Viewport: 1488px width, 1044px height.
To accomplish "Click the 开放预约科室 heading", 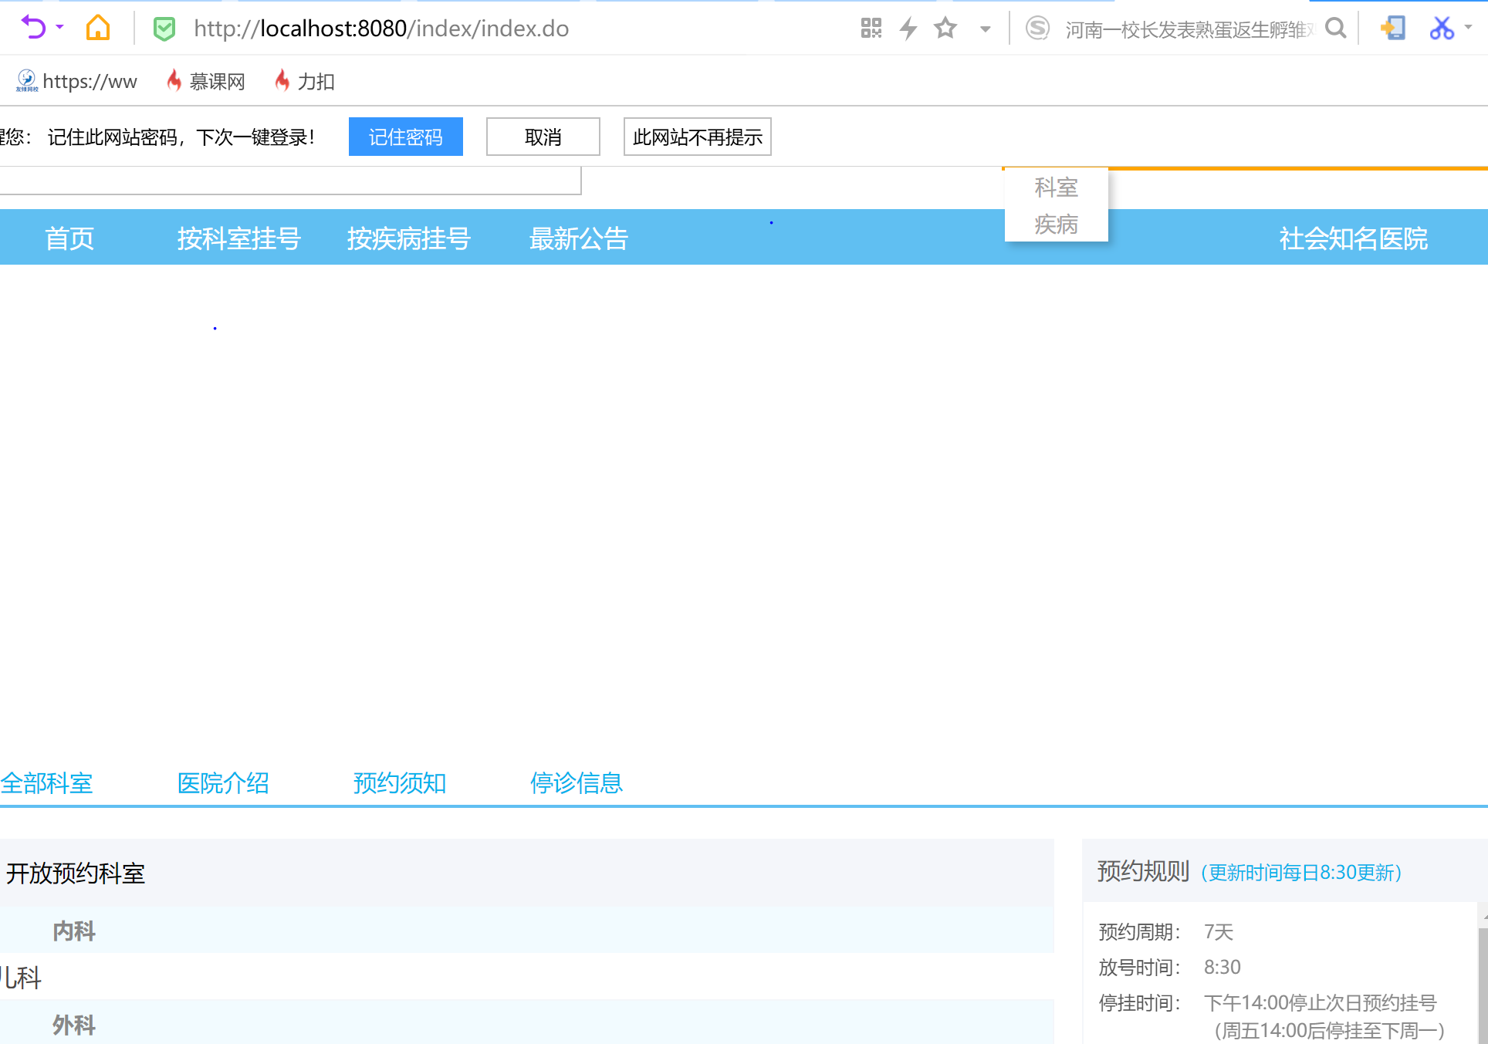I will point(76,873).
